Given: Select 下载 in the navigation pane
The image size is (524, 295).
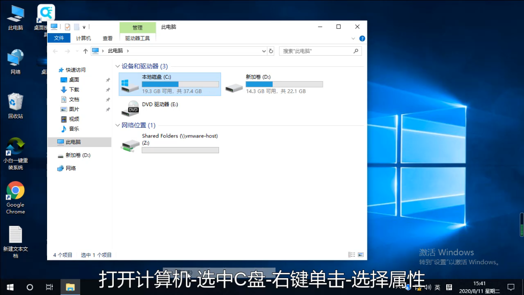Looking at the screenshot, I should point(74,90).
